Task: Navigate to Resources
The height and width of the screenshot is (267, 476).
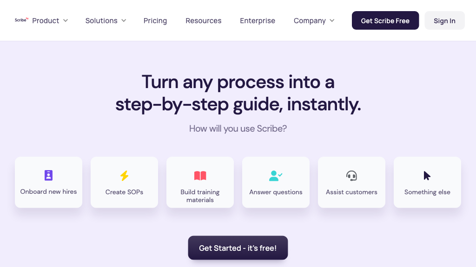Action: point(204,20)
